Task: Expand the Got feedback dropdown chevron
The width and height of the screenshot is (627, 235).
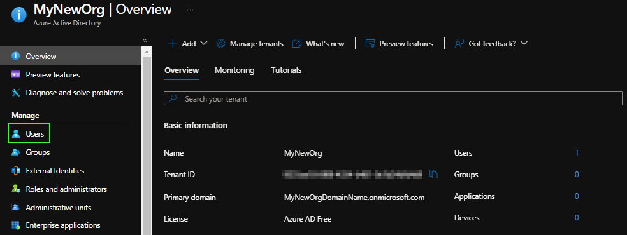Action: tap(524, 43)
